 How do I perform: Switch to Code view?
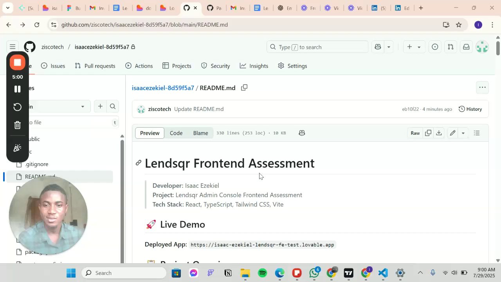click(176, 133)
